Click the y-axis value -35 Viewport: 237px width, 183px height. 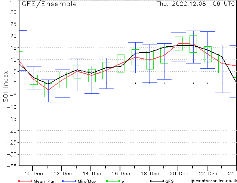tap(12, 166)
